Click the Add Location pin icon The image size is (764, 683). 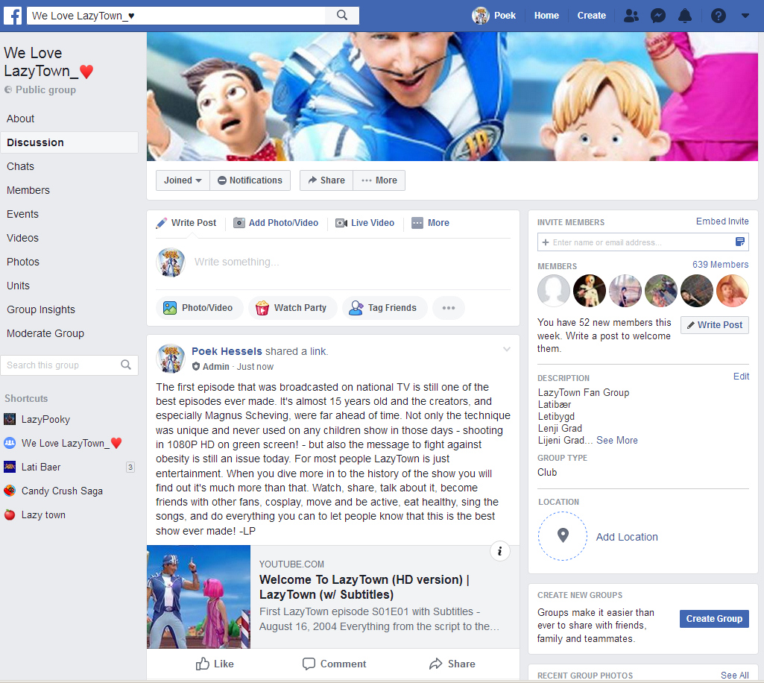[x=563, y=536]
